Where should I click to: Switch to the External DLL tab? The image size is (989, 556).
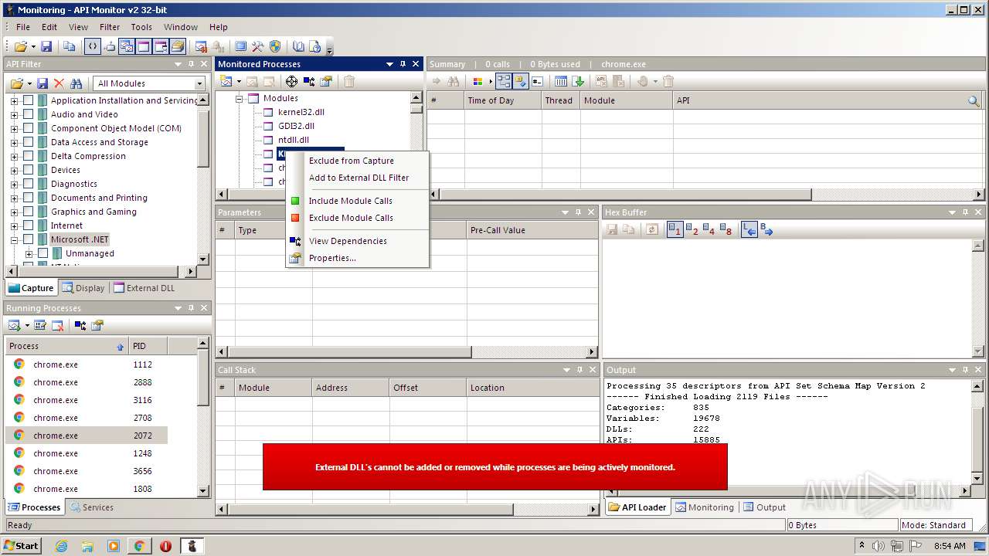pyautogui.click(x=144, y=288)
